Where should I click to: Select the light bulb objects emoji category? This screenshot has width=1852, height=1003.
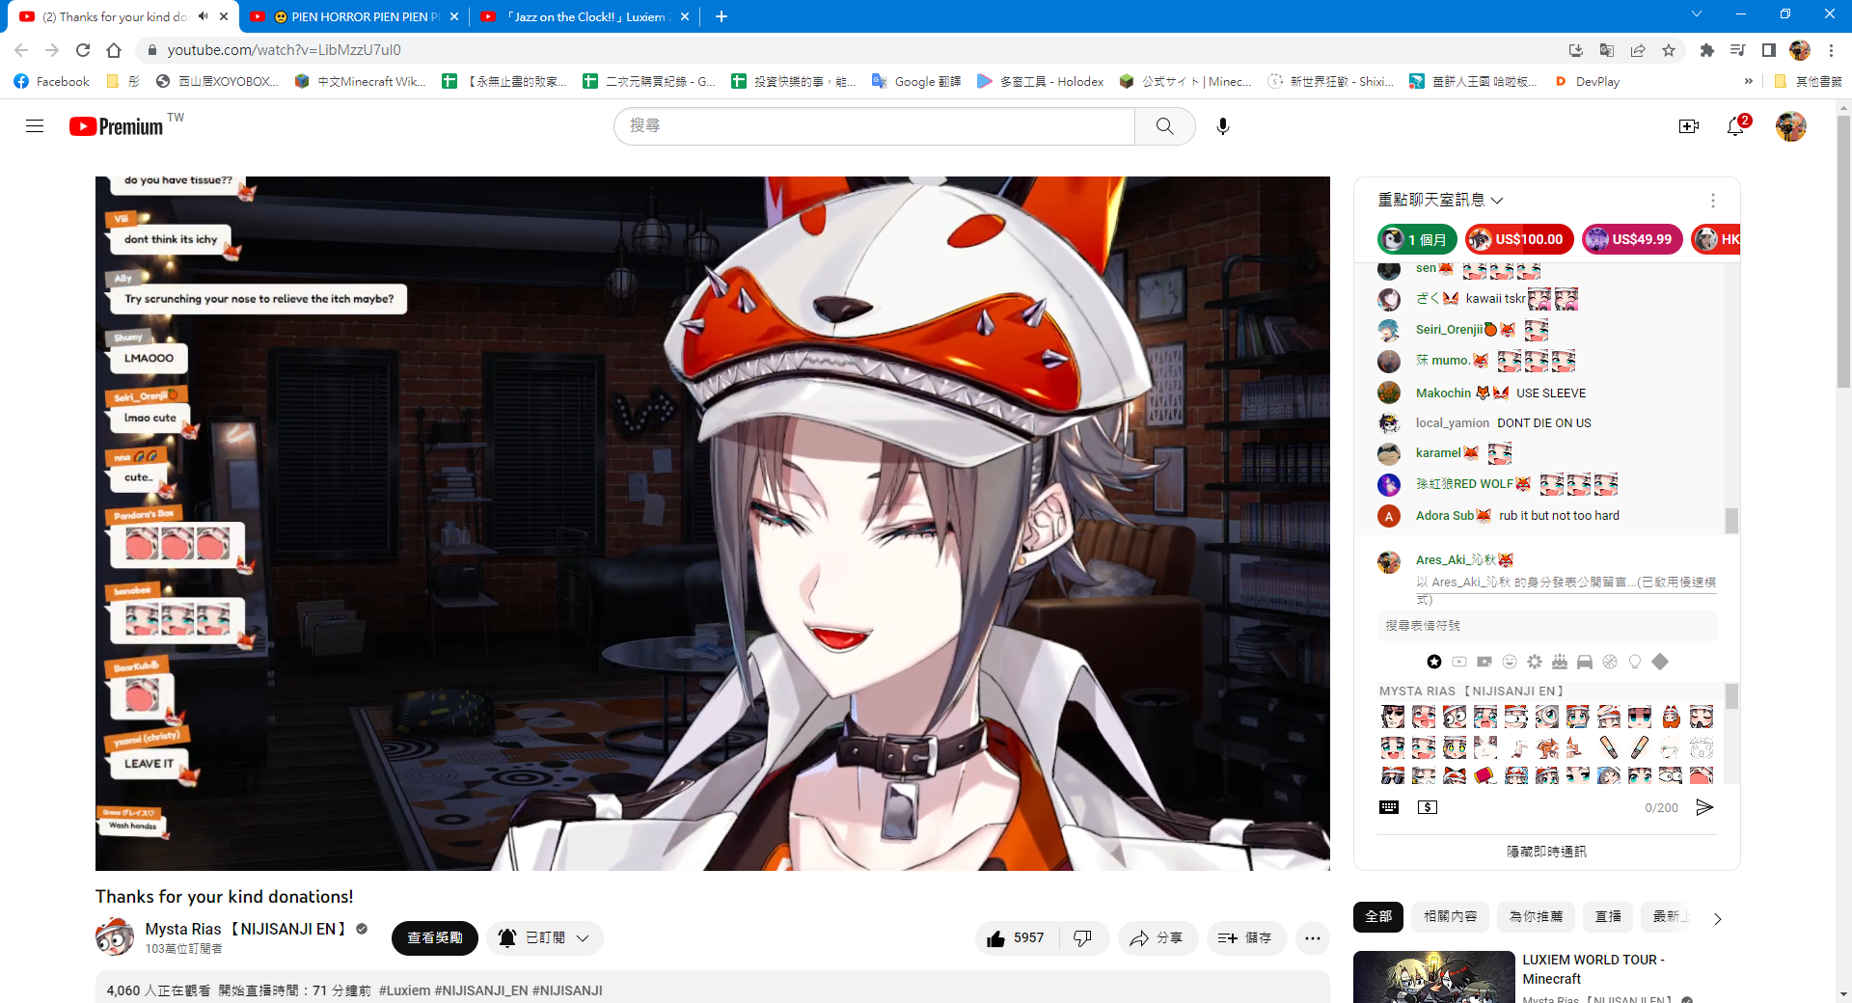click(x=1635, y=662)
